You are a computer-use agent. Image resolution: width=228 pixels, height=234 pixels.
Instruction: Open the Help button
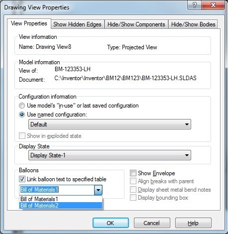pos(193,223)
